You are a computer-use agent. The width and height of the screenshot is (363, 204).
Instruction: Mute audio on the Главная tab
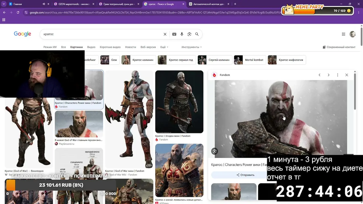click(44, 4)
